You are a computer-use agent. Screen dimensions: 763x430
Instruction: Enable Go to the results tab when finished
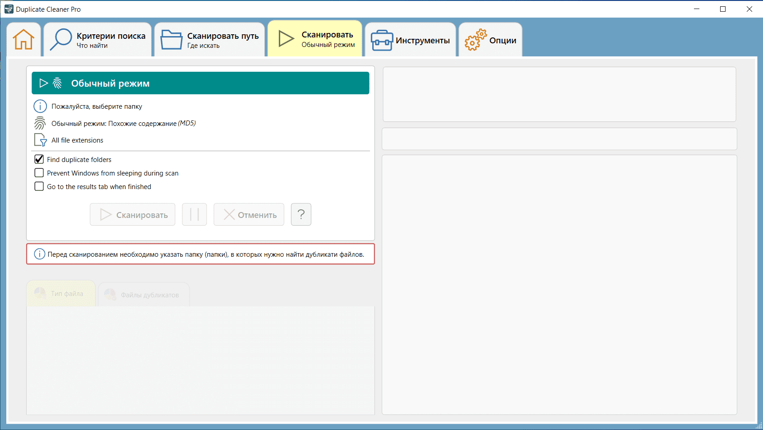pyautogui.click(x=39, y=186)
